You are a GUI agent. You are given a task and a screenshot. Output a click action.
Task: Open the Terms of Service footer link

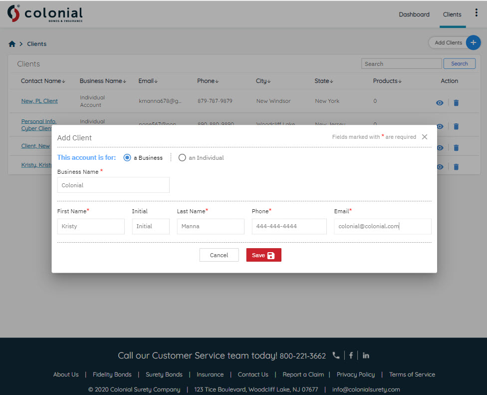tap(412, 375)
